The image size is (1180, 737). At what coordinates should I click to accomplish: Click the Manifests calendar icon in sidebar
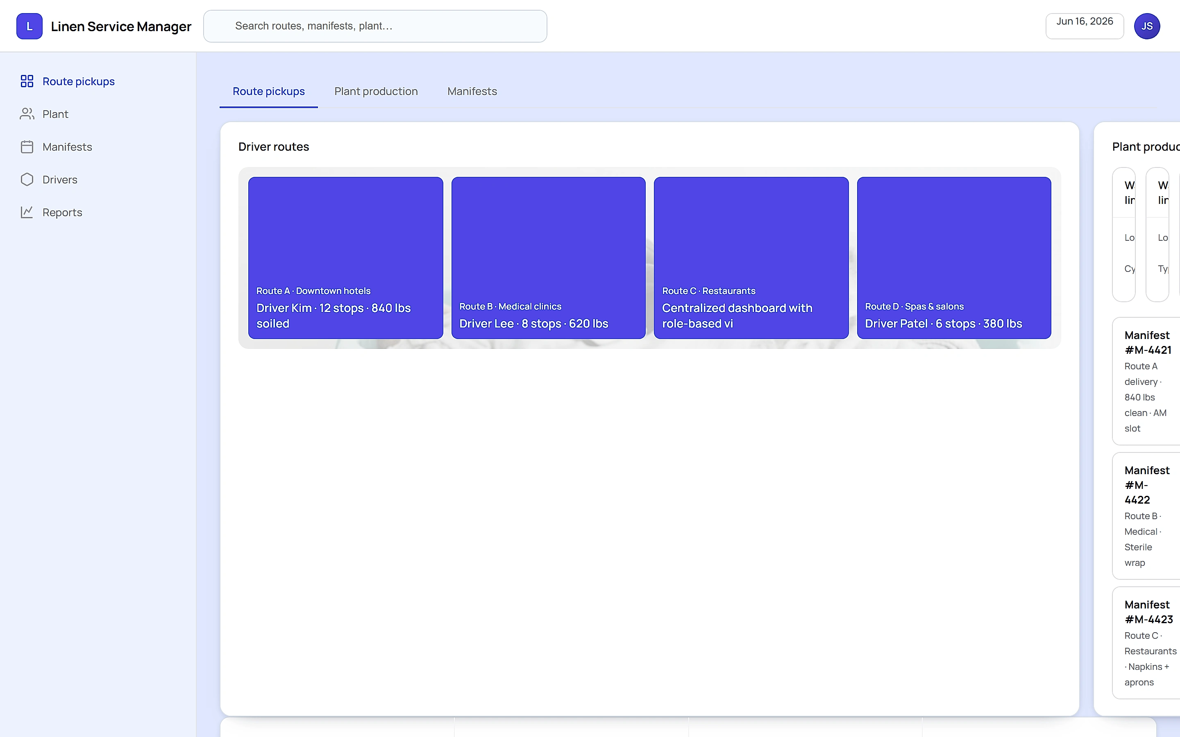(27, 147)
